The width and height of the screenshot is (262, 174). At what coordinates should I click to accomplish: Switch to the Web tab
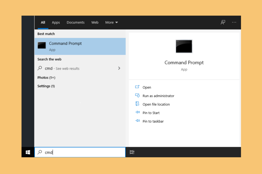[x=95, y=22]
